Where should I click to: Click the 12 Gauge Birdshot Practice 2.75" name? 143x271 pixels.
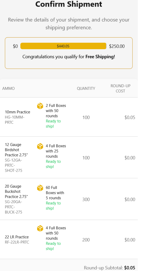[16, 150]
